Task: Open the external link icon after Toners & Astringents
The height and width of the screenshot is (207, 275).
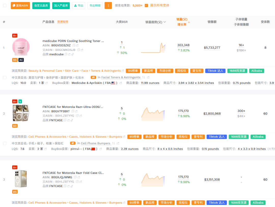Action: 122,71
